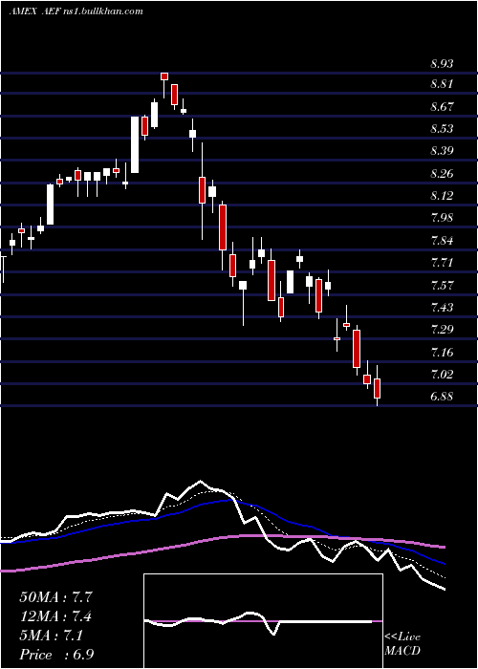Select the 8.26 price axis label
The width and height of the screenshot is (478, 669).
coord(442,174)
